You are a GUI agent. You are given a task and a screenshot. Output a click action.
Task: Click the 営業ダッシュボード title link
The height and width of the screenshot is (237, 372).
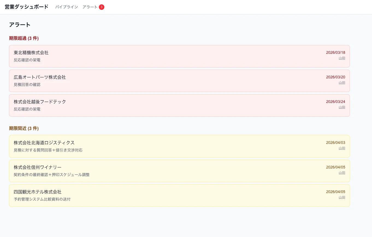[26, 7]
